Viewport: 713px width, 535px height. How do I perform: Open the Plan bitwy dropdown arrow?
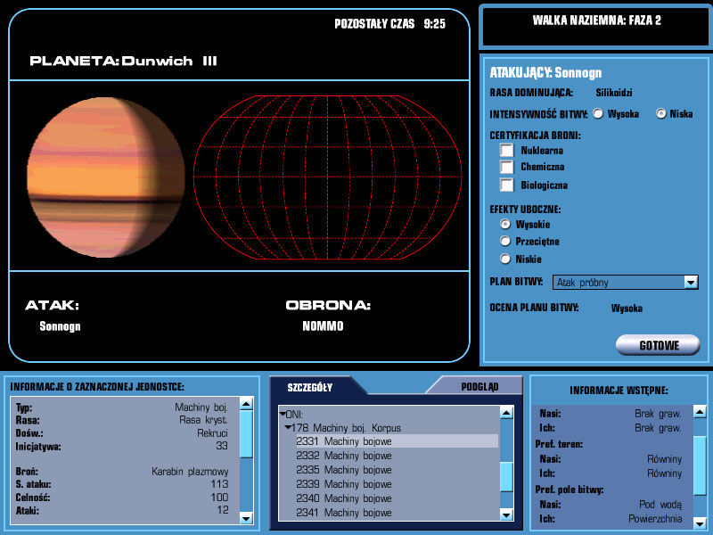click(691, 283)
